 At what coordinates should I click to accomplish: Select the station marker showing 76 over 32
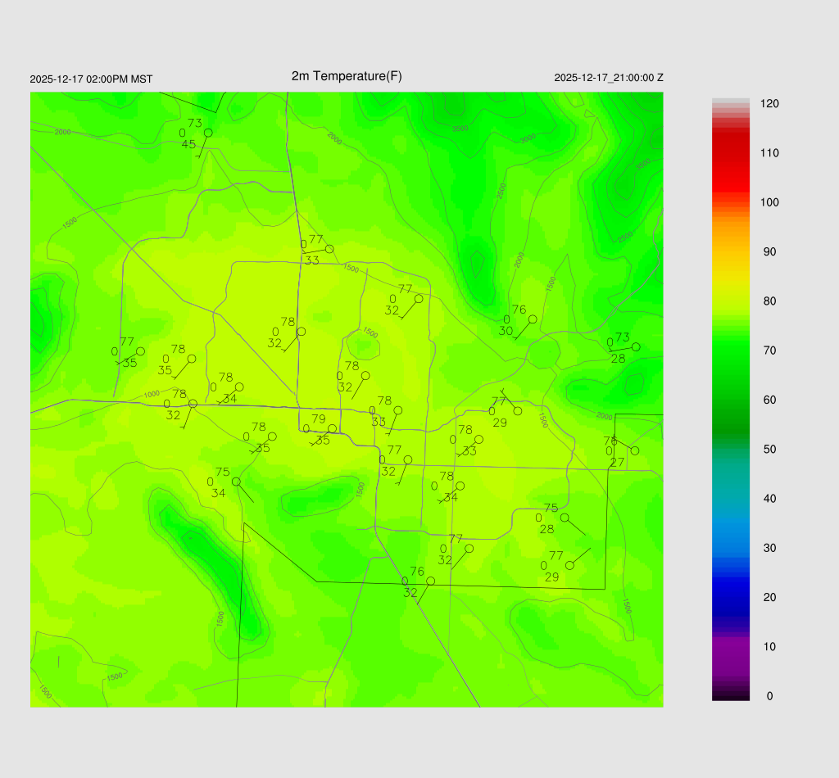click(430, 581)
